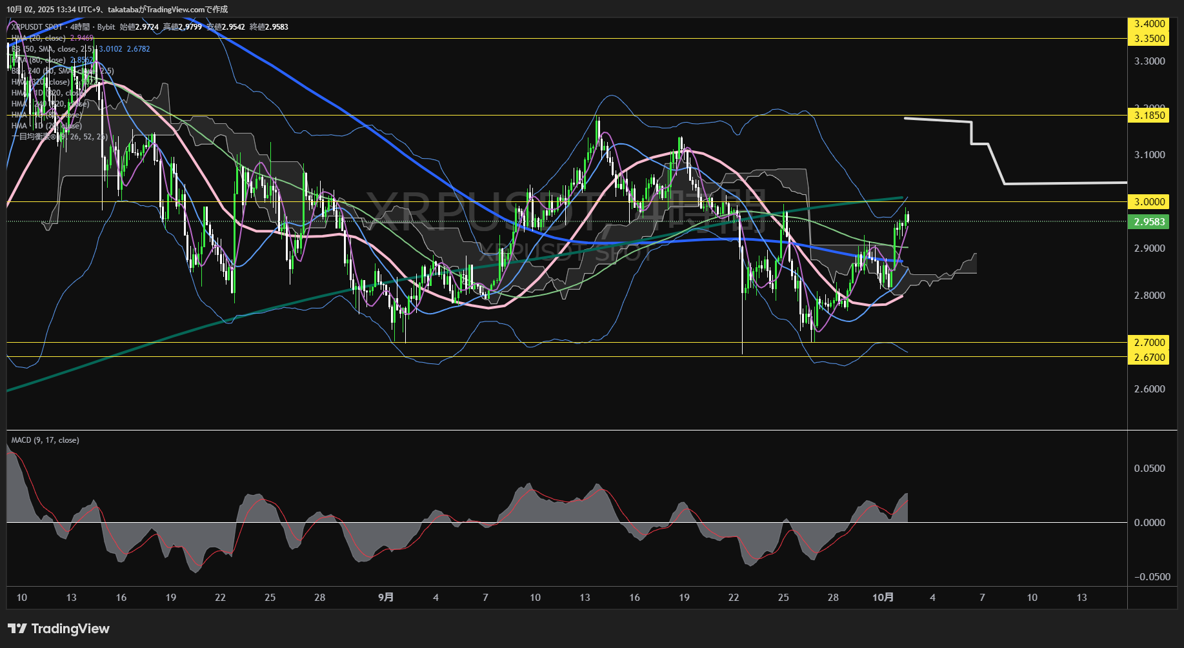Viewport: 1184px width, 648px height.
Task: Click the XRPUSDT SPOT symbol title
Action: click(37, 27)
